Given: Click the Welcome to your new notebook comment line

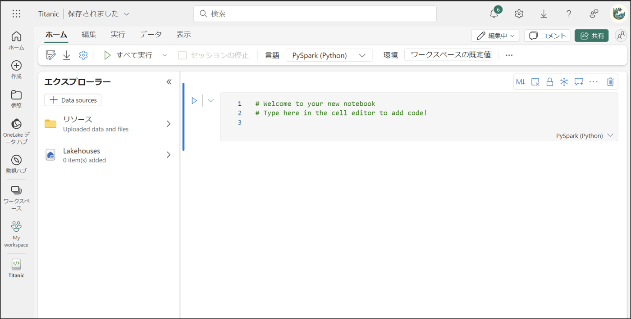Looking at the screenshot, I should pyautogui.click(x=315, y=103).
